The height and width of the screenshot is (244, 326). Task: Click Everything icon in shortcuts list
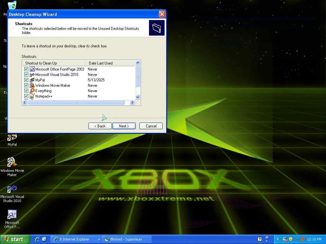tap(32, 91)
